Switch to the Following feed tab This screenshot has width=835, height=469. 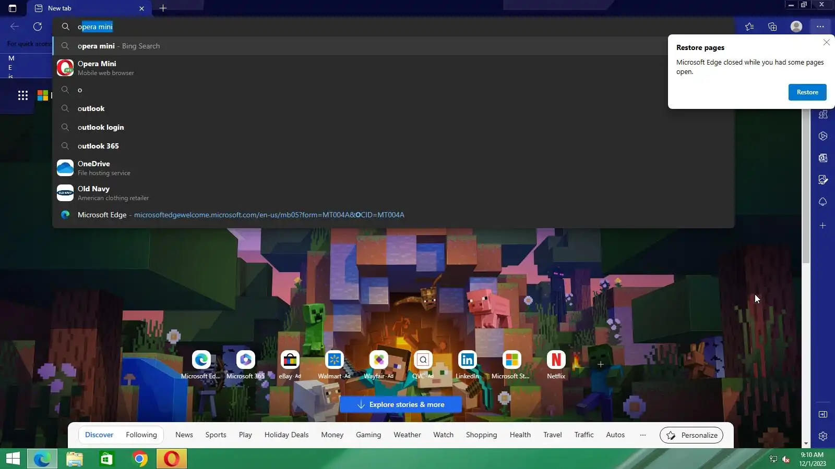point(141,435)
